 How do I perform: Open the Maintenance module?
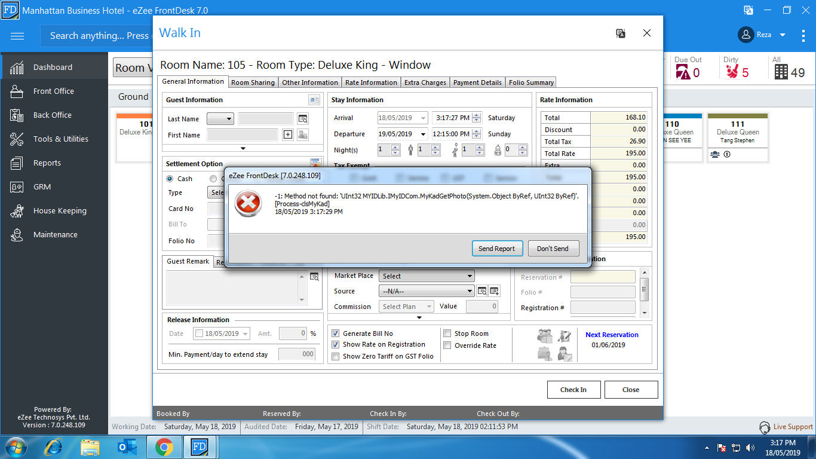[55, 234]
